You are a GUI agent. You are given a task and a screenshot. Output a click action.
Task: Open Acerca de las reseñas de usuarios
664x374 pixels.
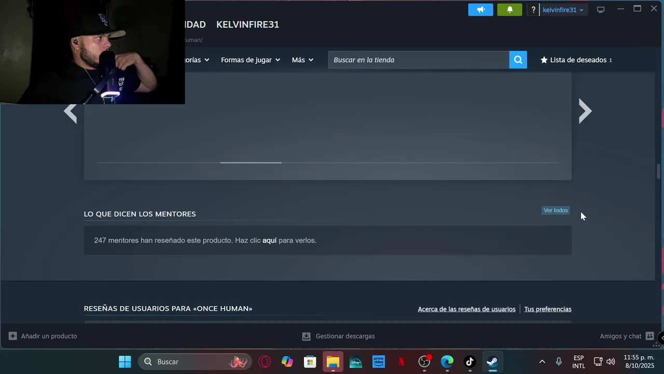pos(466,309)
